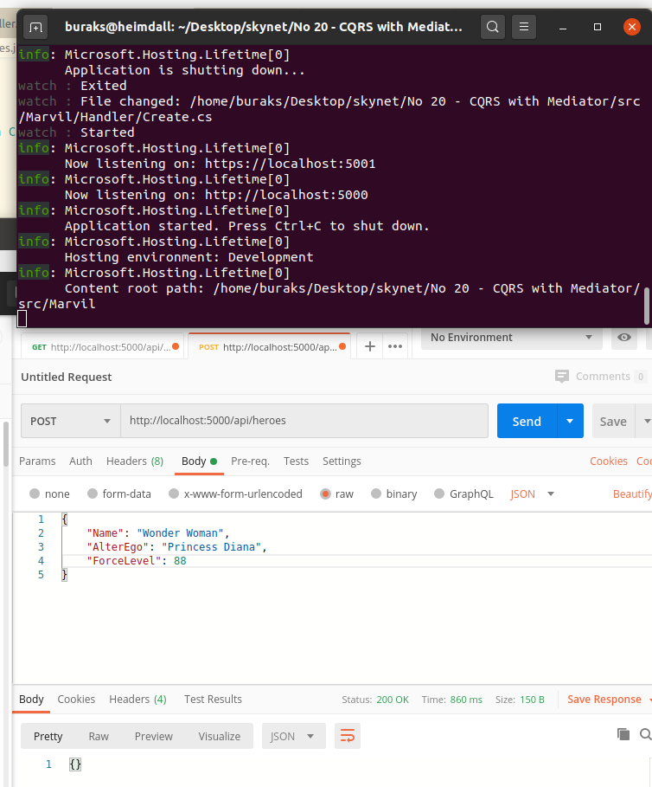Click the environment quick look eye icon
The height and width of the screenshot is (787, 652).
624,338
